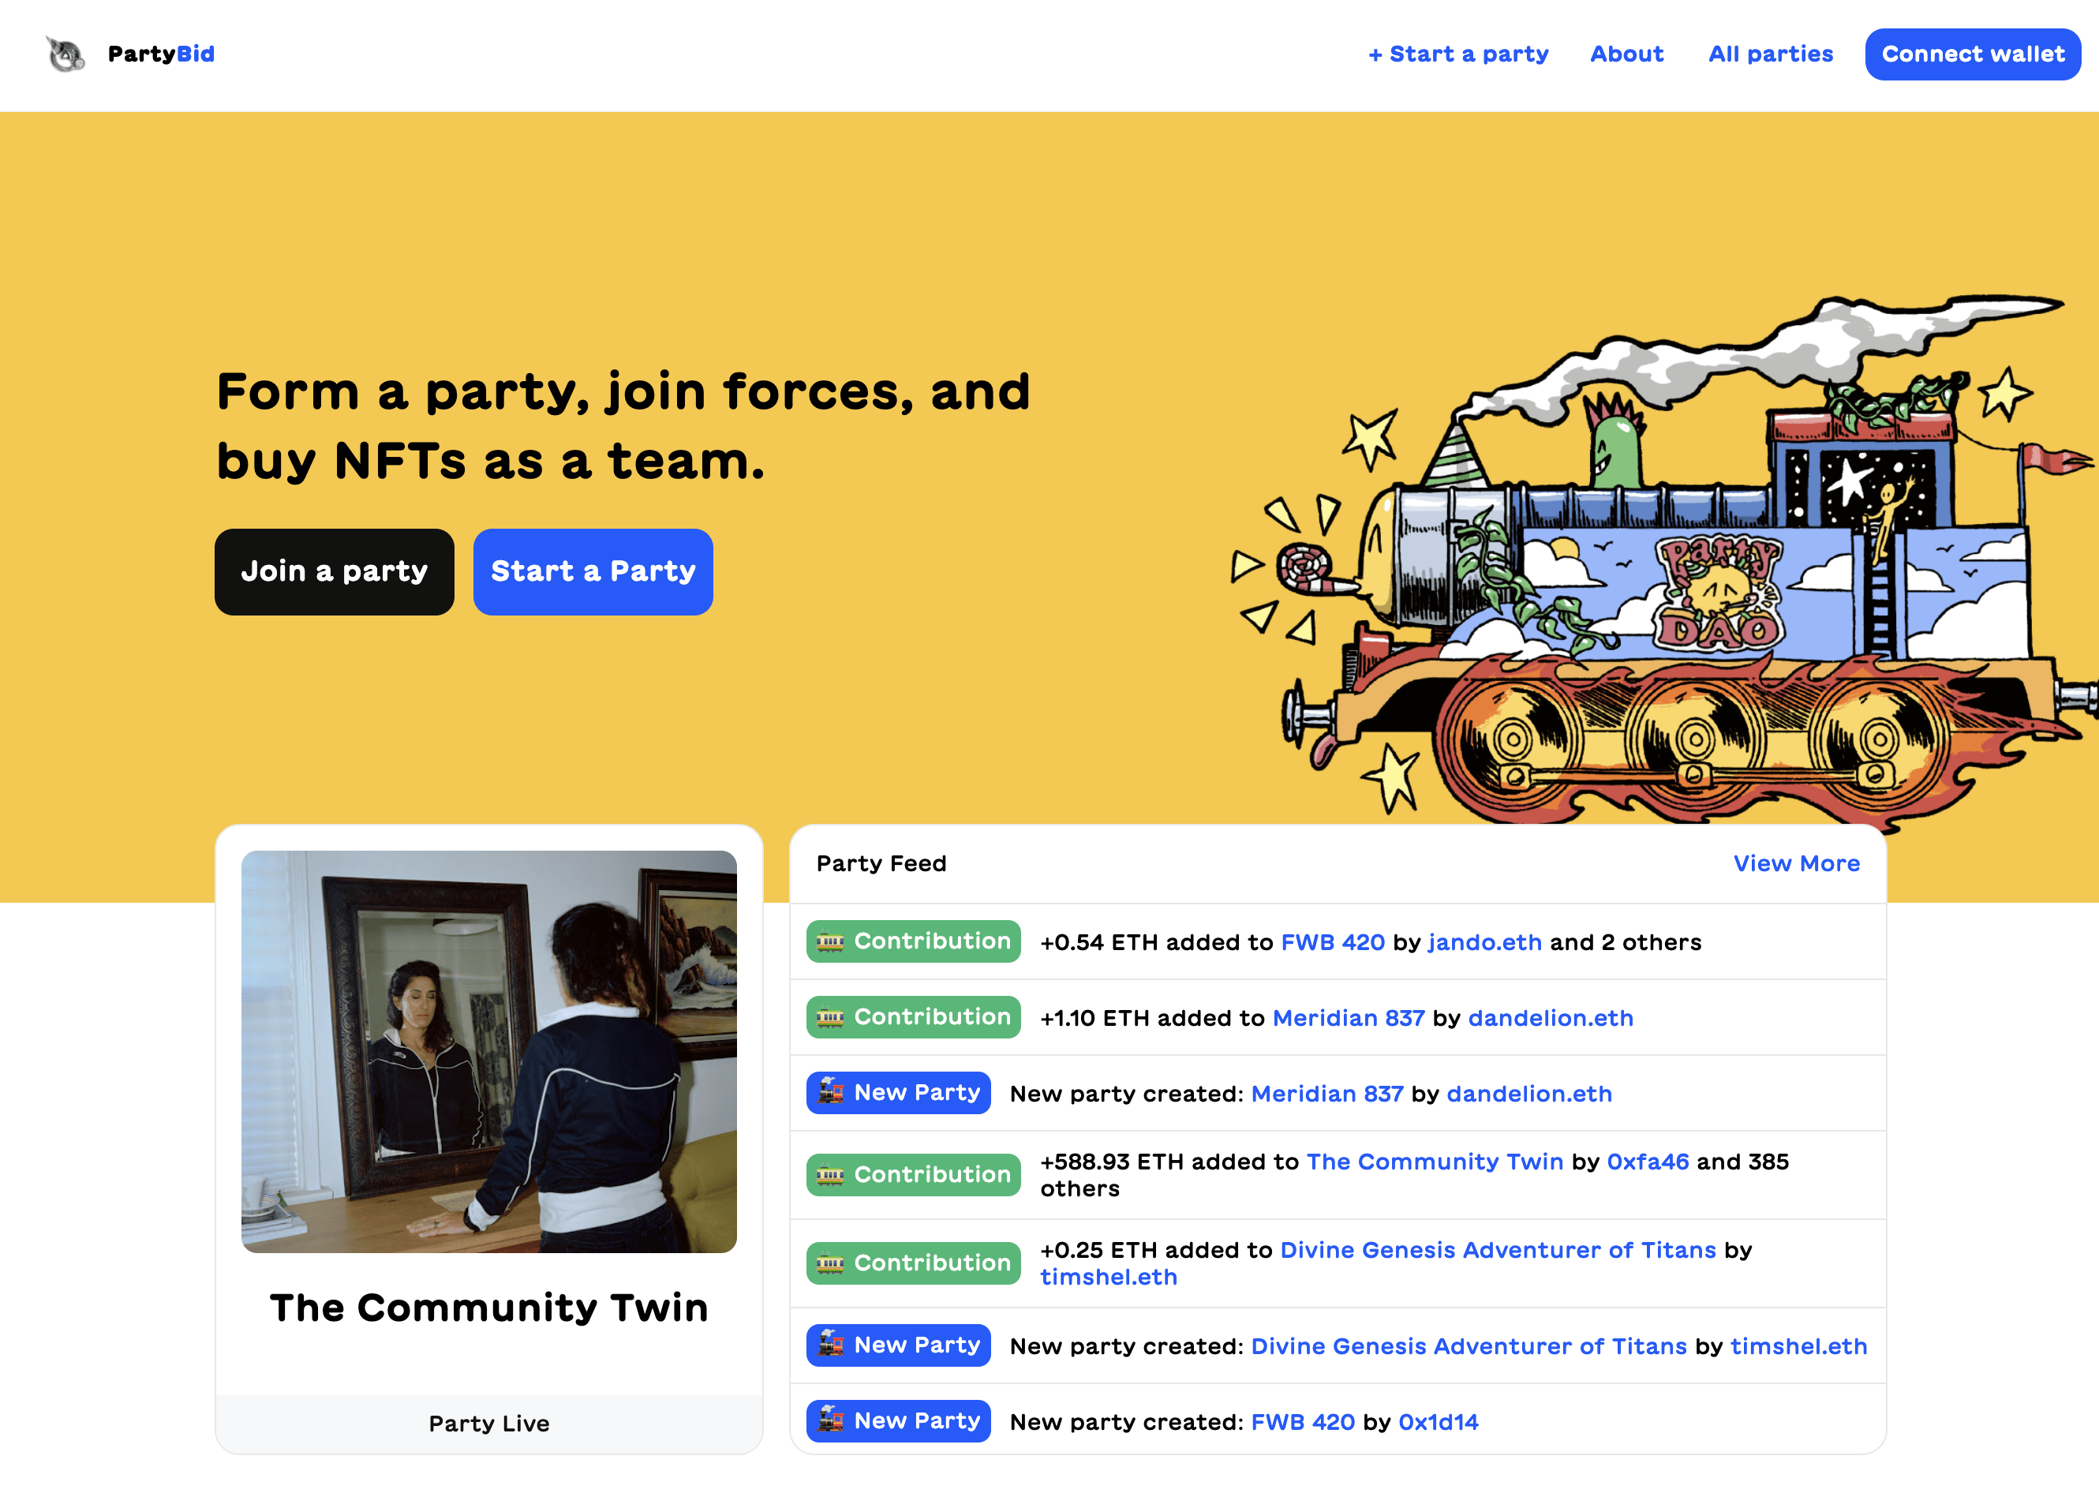
Task: Open All parties in navigation
Action: (x=1771, y=54)
